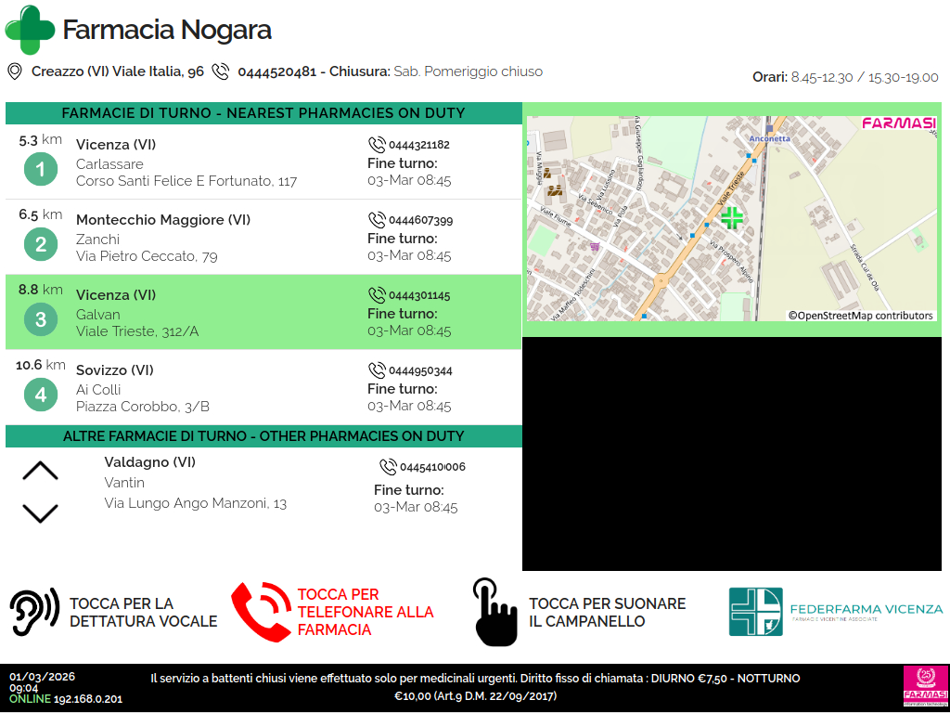Click the green cross Farmacia Nogara logo

coord(30,30)
